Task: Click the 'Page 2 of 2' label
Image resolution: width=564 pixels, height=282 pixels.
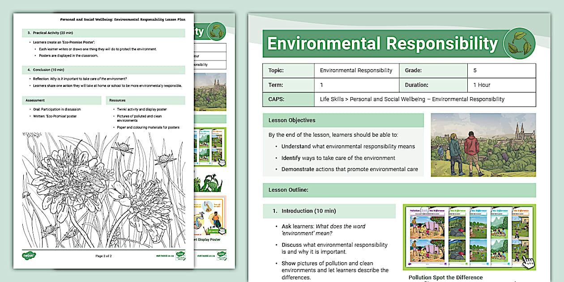Action: pos(104,256)
